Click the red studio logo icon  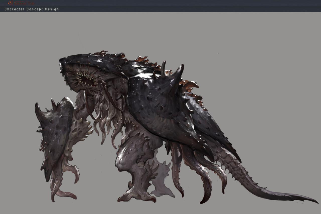pos(10,3)
